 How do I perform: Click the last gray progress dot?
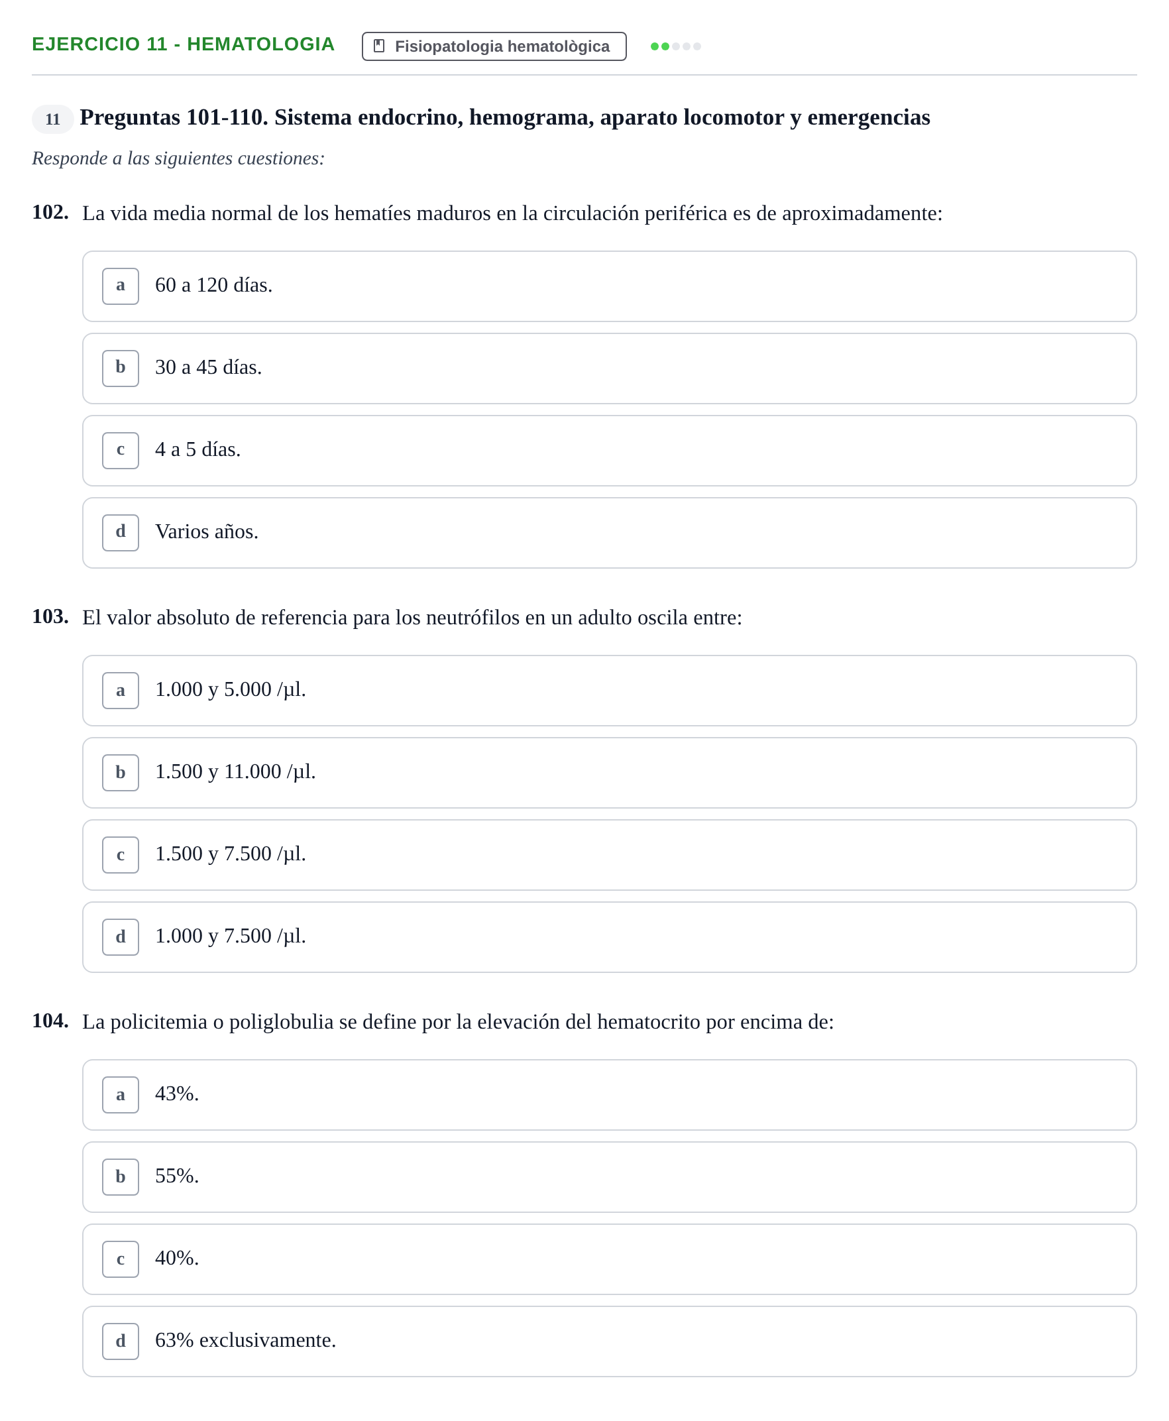697,46
